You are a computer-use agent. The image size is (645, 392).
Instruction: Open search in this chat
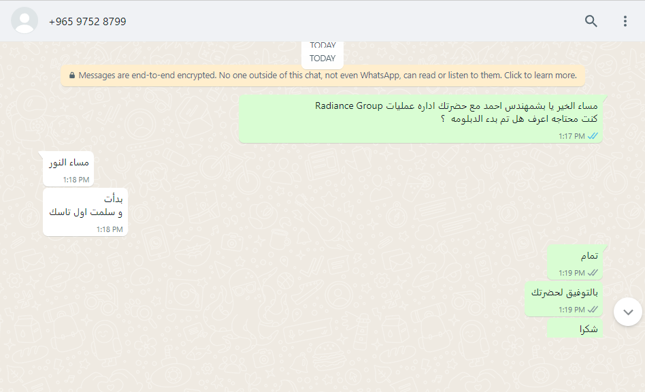[591, 21]
